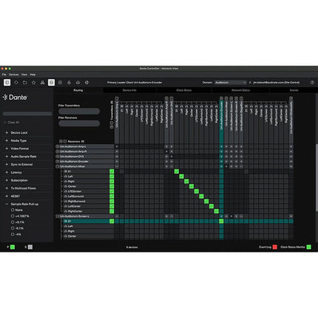Click the round globe toolbar icon
This screenshot has height=318, width=318.
(87, 83)
